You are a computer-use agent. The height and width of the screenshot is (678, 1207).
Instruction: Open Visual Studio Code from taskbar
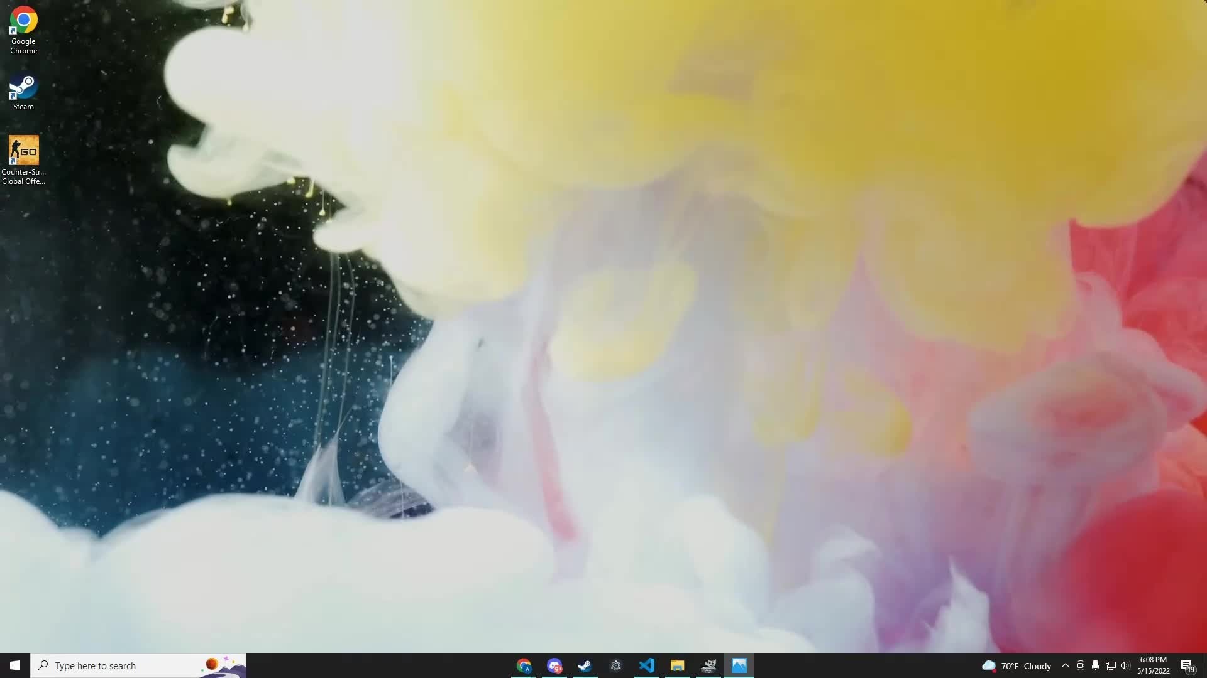click(647, 665)
